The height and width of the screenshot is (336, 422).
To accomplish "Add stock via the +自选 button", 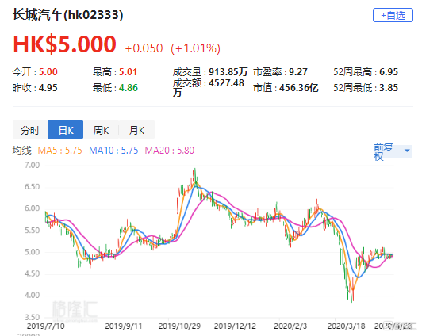I will point(393,15).
